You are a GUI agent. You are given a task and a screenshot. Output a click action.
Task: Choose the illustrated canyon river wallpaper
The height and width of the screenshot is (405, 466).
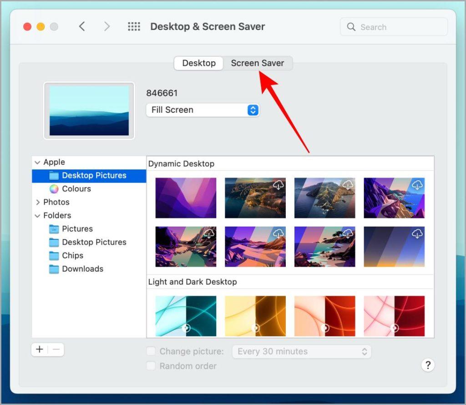click(x=186, y=247)
